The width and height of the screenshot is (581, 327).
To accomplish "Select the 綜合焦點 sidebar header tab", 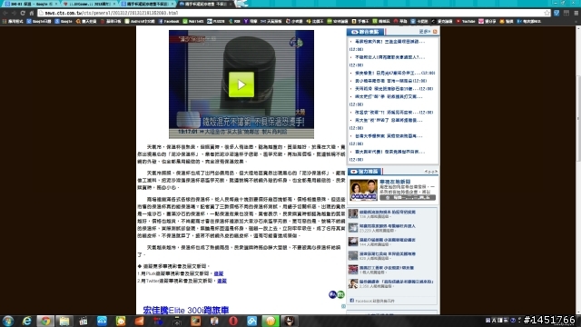I will pyautogui.click(x=365, y=32).
